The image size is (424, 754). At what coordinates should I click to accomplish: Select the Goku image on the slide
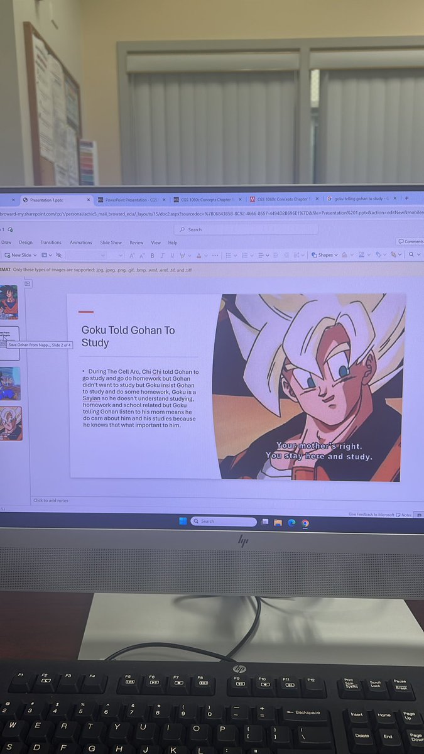point(309,387)
